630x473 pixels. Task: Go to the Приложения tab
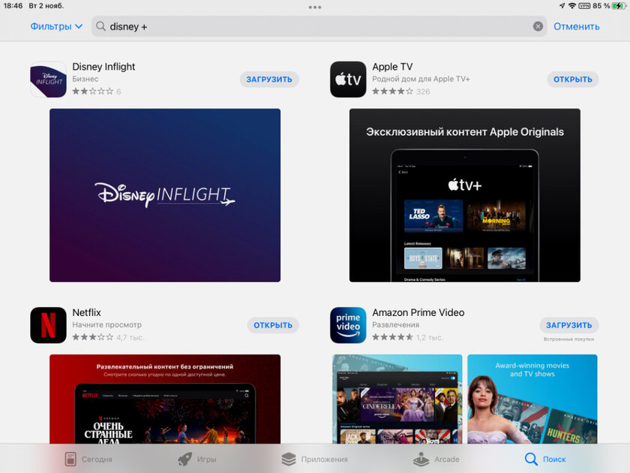[314, 459]
